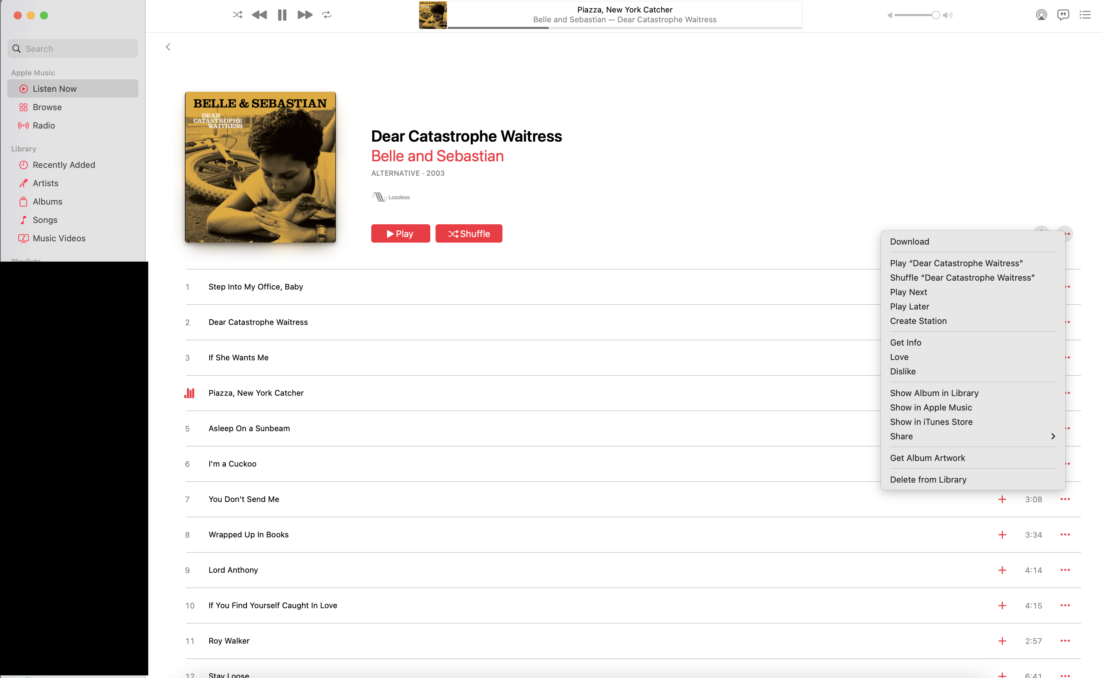
Task: Open the Belle and Sebastian artist link
Action: point(437,156)
